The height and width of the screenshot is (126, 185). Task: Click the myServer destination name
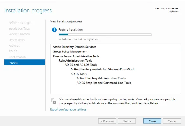tap(173, 12)
